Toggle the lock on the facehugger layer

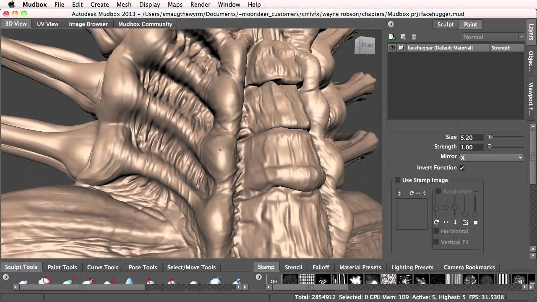point(401,48)
